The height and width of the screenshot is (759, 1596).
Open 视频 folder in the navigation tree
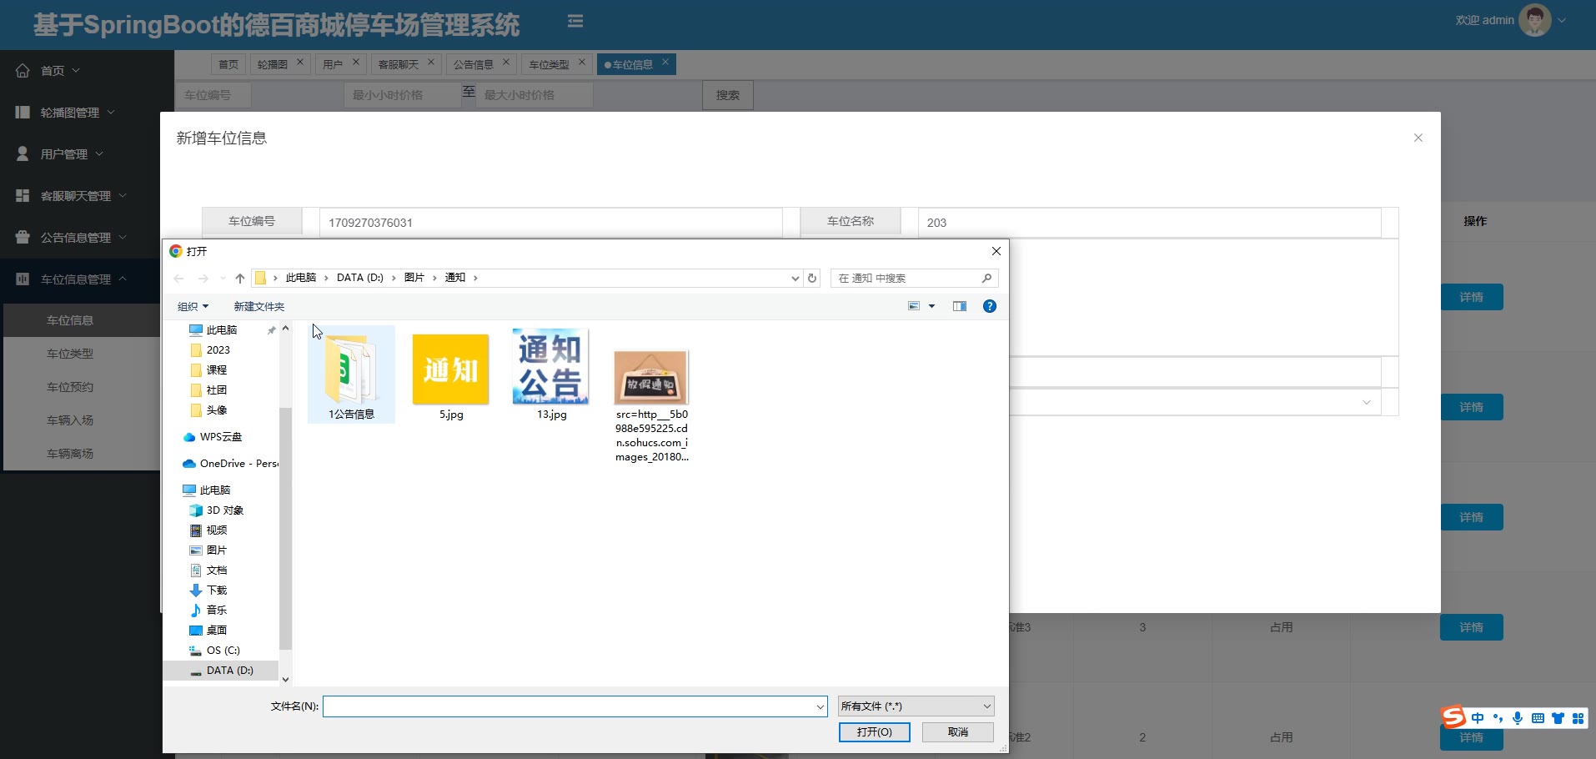208,530
